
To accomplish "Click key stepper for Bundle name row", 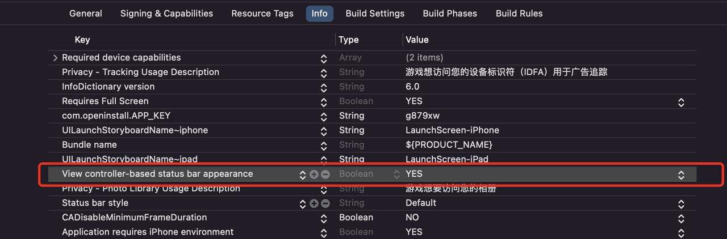I will (324, 145).
